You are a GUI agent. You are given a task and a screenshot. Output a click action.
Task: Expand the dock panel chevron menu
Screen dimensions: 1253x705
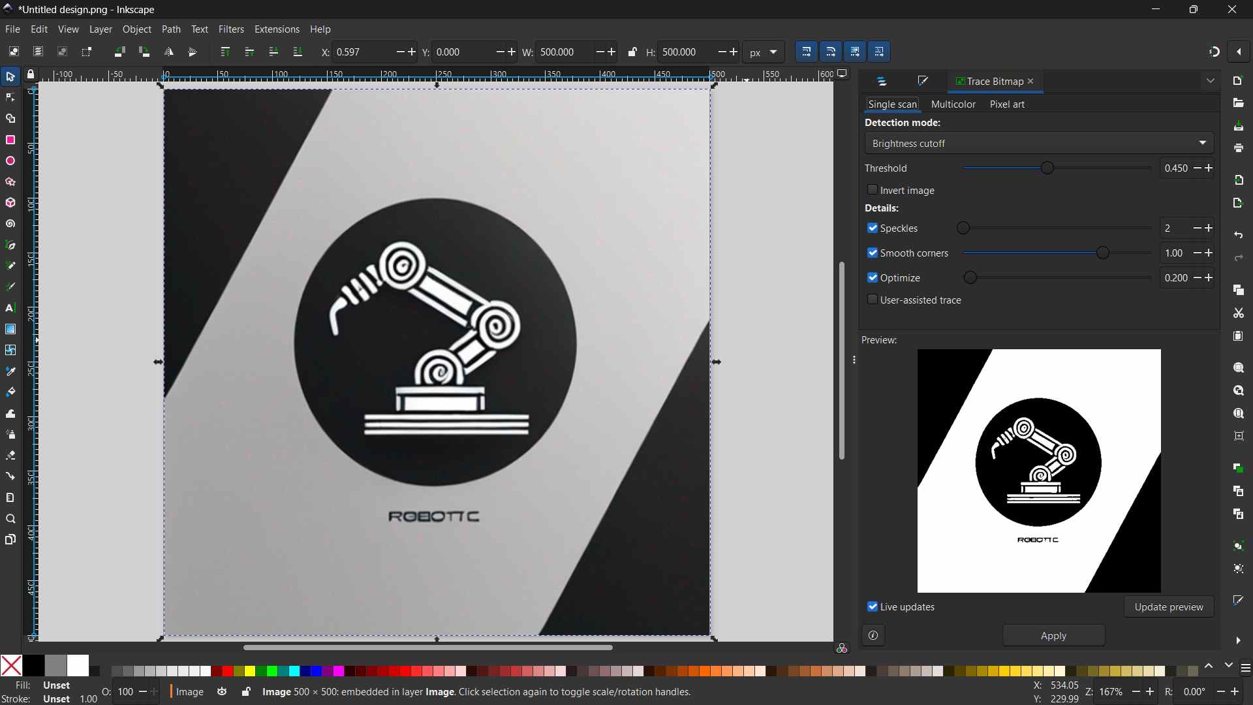click(x=1211, y=82)
